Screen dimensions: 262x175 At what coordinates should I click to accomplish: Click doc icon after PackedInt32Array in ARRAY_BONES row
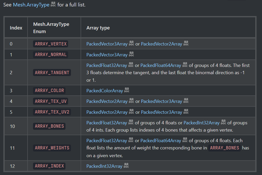224,123
